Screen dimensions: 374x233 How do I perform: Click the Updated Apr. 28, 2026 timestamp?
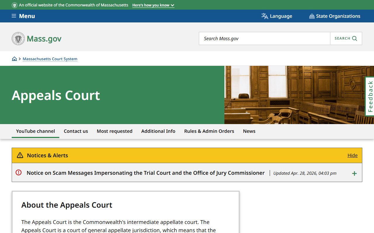[x=305, y=173]
